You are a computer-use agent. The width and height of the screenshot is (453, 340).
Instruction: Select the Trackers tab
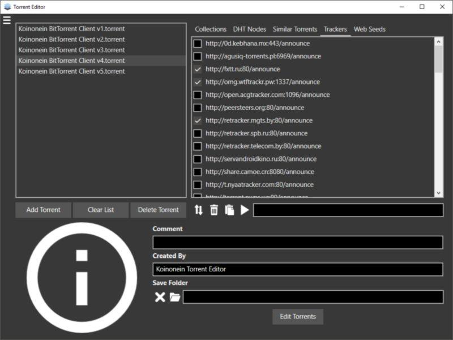335,29
